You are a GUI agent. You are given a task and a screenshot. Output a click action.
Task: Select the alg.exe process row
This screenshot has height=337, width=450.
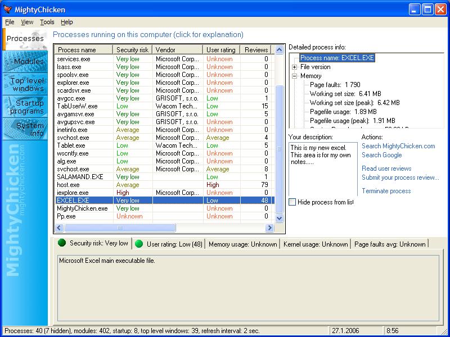click(x=165, y=161)
